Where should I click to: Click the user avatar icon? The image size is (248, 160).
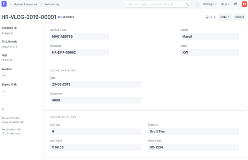pyautogui.click(x=199, y=4)
